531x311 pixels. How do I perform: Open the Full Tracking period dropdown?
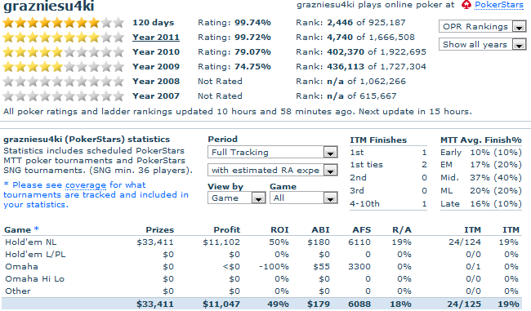click(x=273, y=153)
